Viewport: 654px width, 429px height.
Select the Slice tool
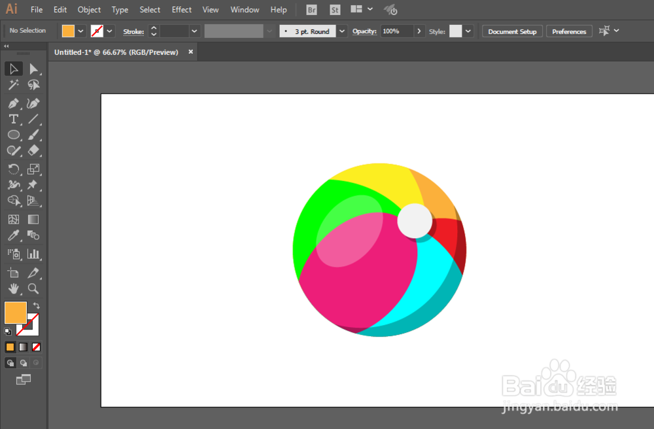33,273
